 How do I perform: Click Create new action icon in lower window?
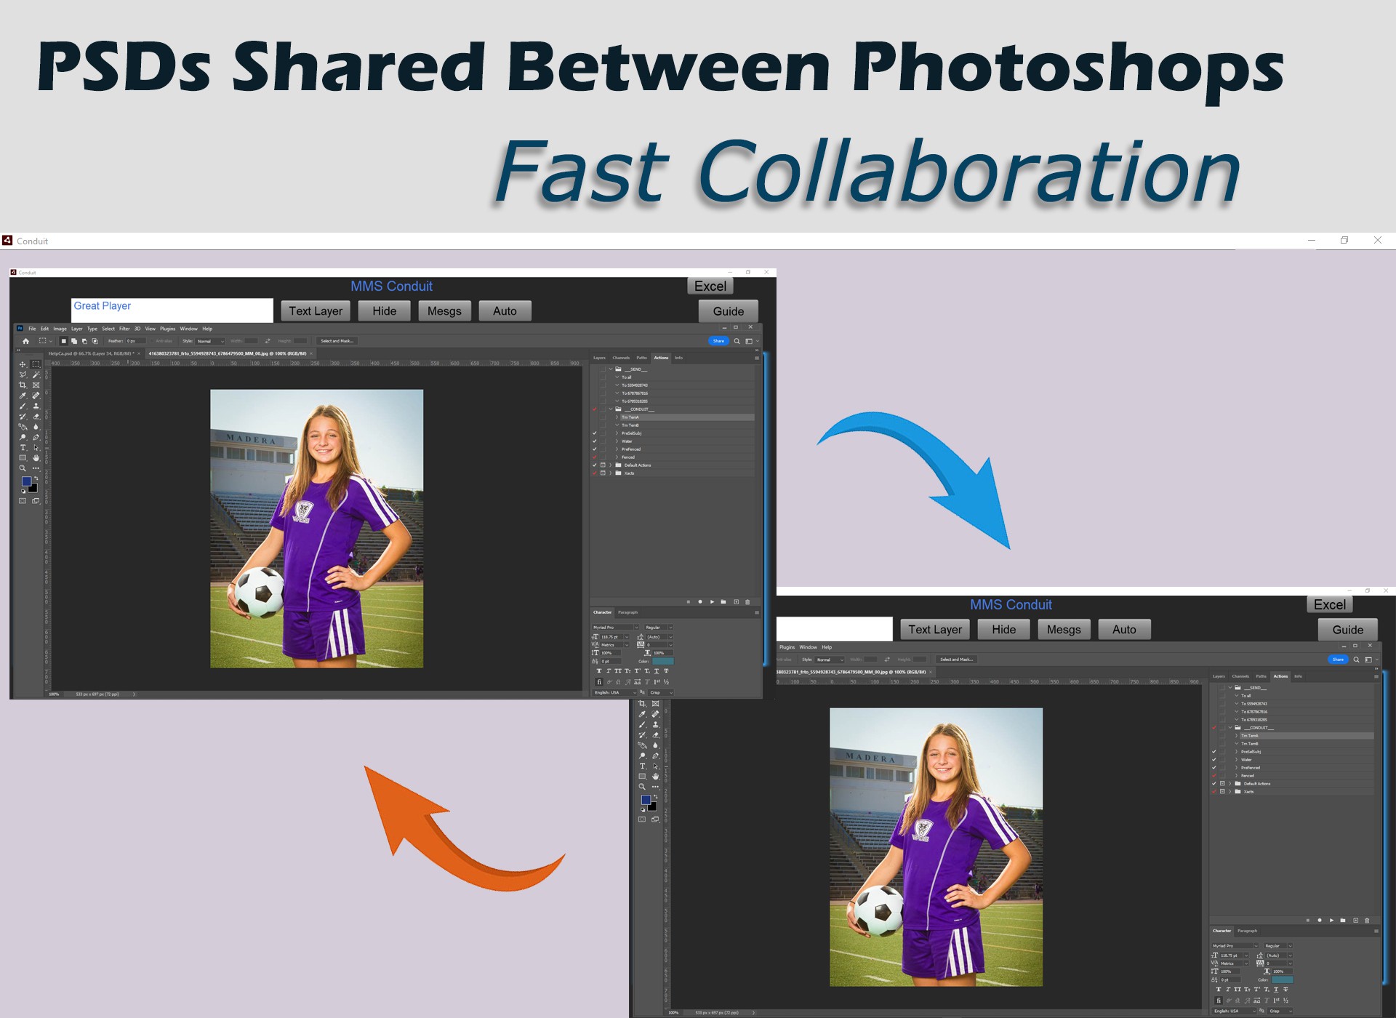(1355, 921)
